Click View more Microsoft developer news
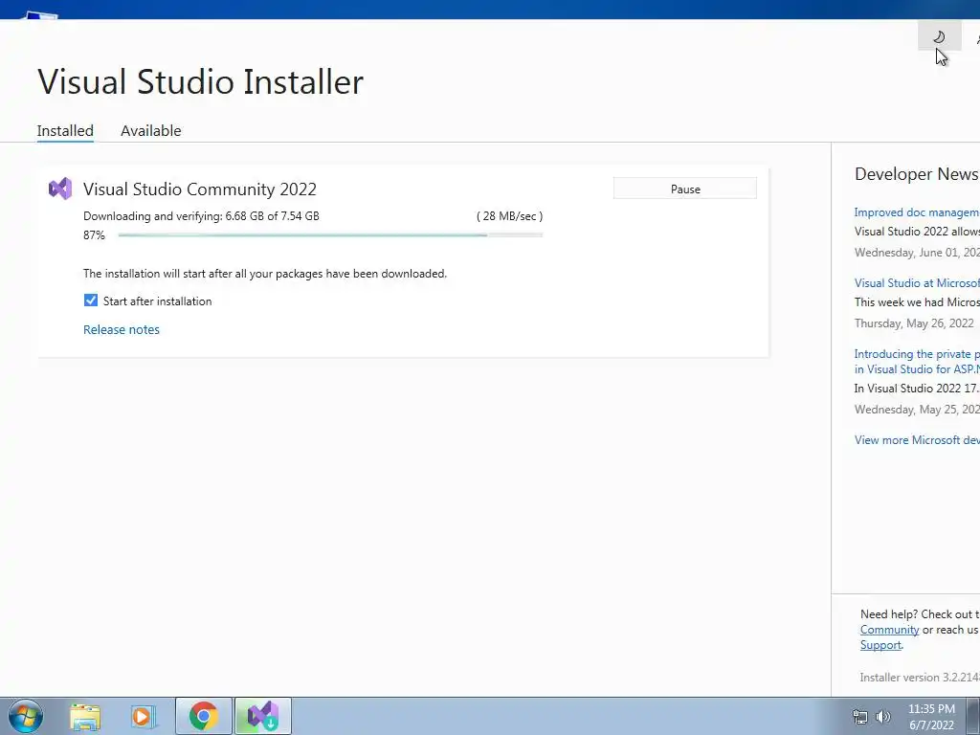Screen dimensions: 980x735 [917, 440]
